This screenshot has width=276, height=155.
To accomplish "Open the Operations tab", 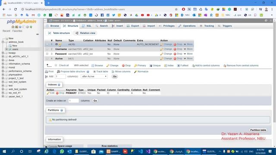I will click(187, 26).
